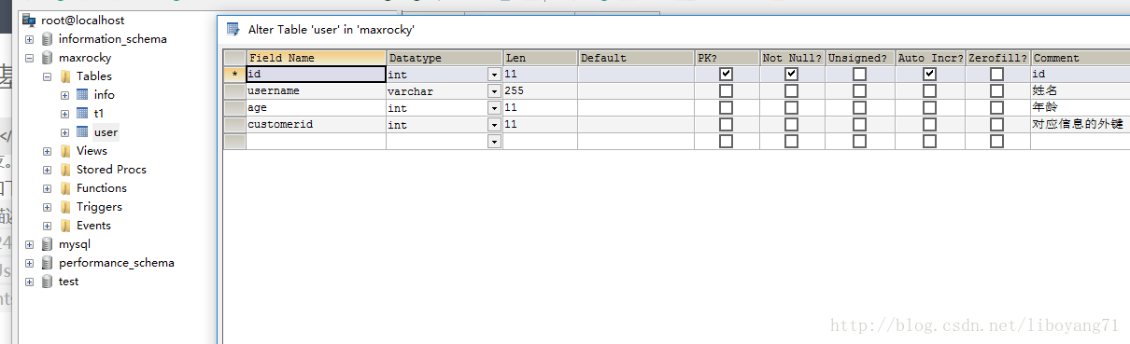This screenshot has width=1130, height=344.
Task: Open datatype dropdown for id field
Action: click(494, 74)
